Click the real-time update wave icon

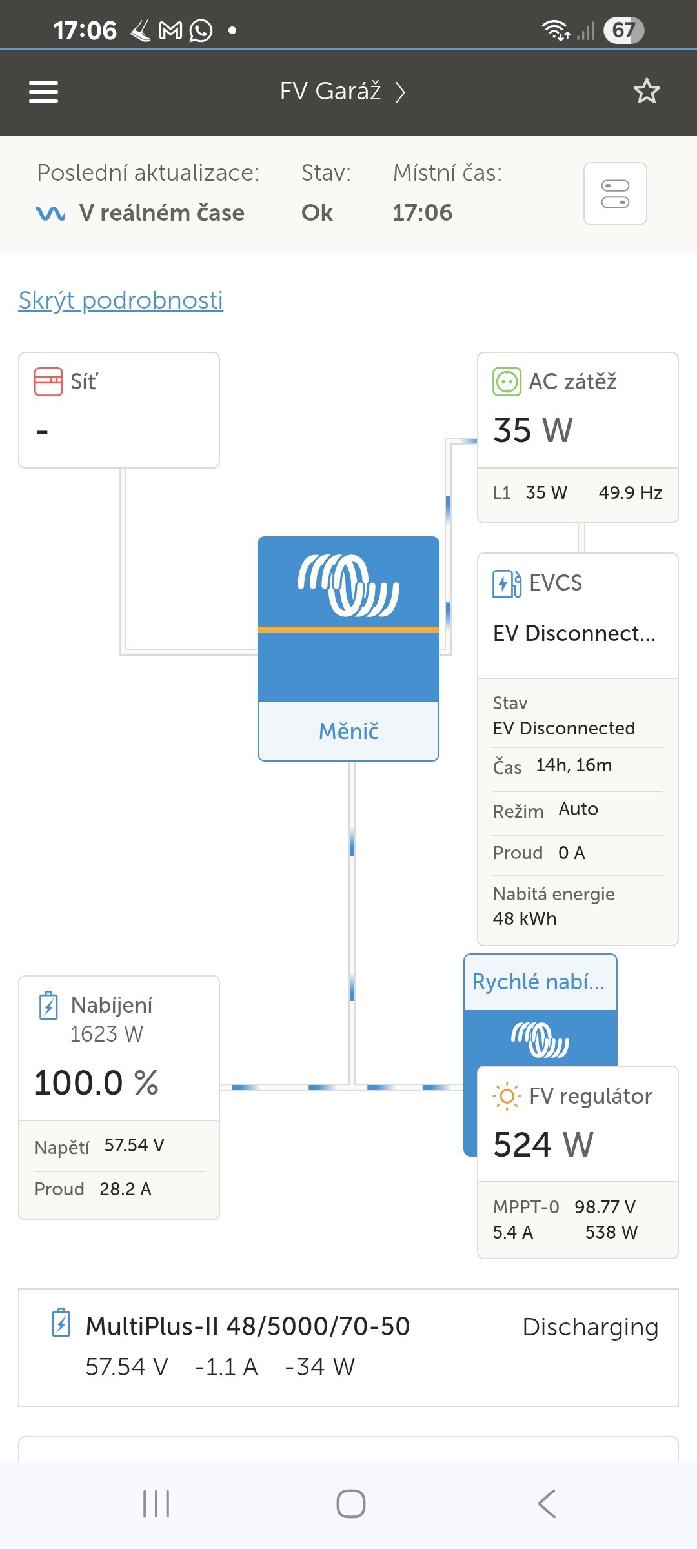click(x=50, y=213)
